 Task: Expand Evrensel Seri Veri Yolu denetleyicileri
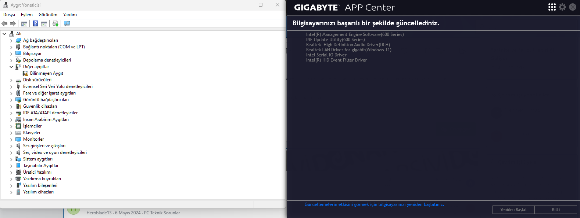[11, 86]
